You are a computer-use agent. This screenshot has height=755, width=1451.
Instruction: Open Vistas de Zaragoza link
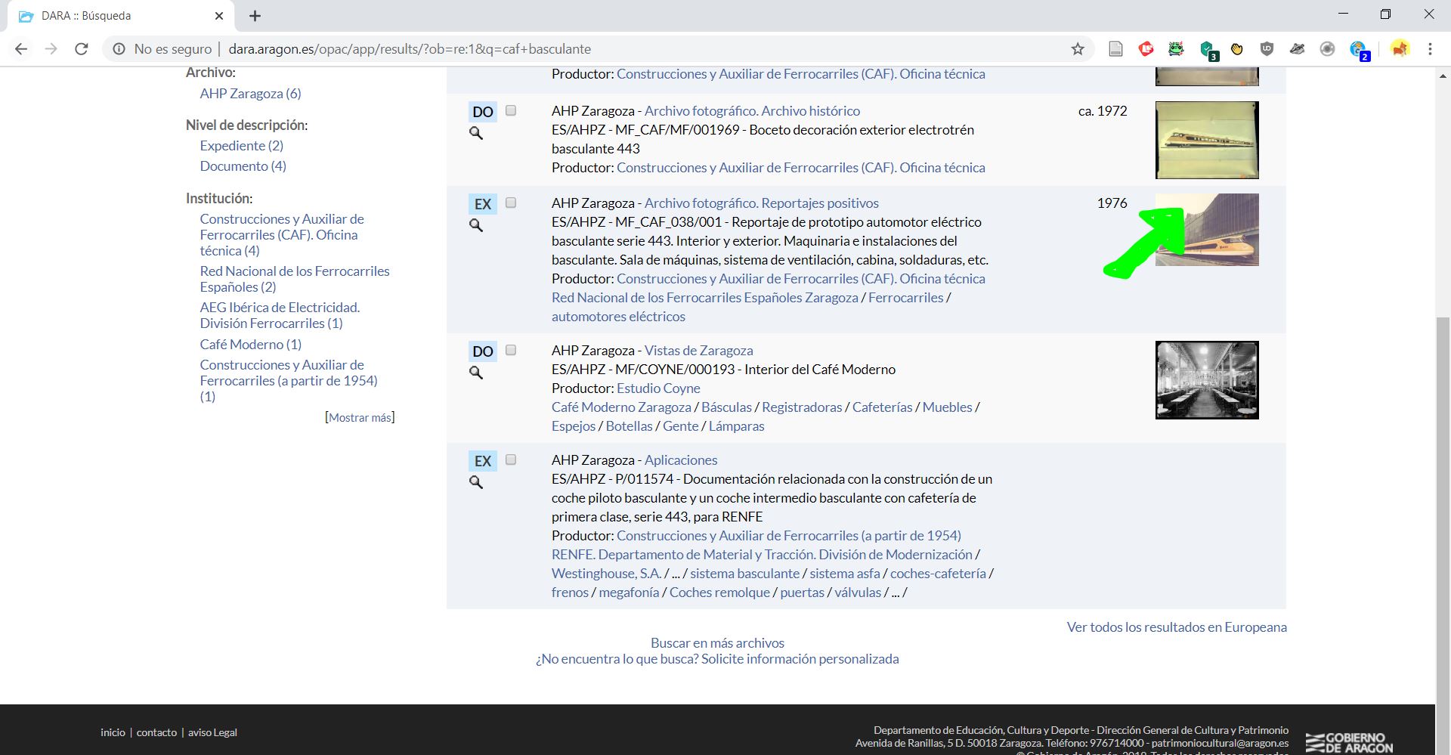click(698, 351)
